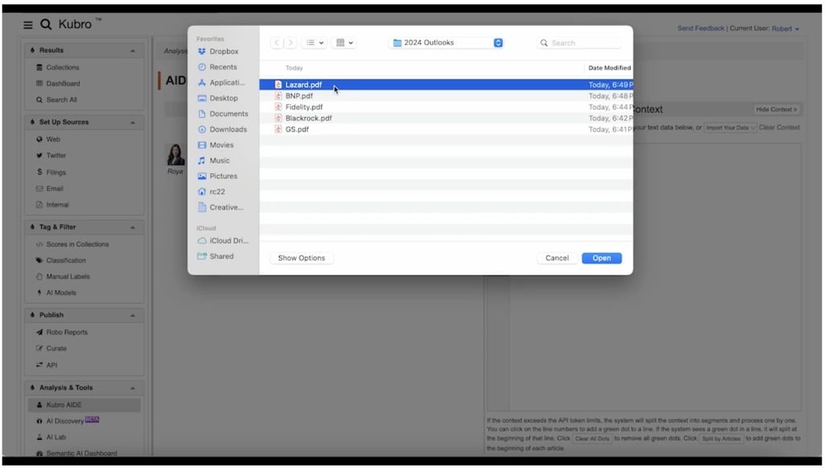Collapse the Tag & Filter section
The width and height of the screenshot is (825, 468).
pos(133,228)
